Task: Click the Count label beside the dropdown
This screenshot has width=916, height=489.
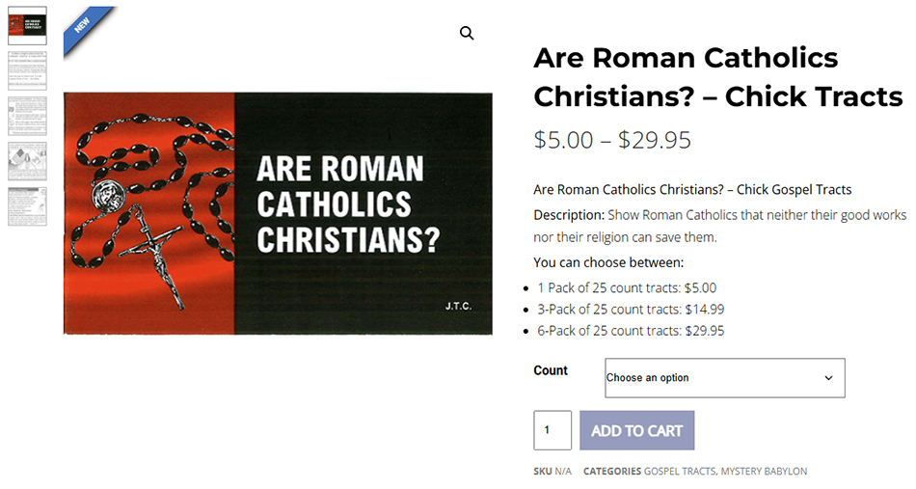Action: (551, 370)
